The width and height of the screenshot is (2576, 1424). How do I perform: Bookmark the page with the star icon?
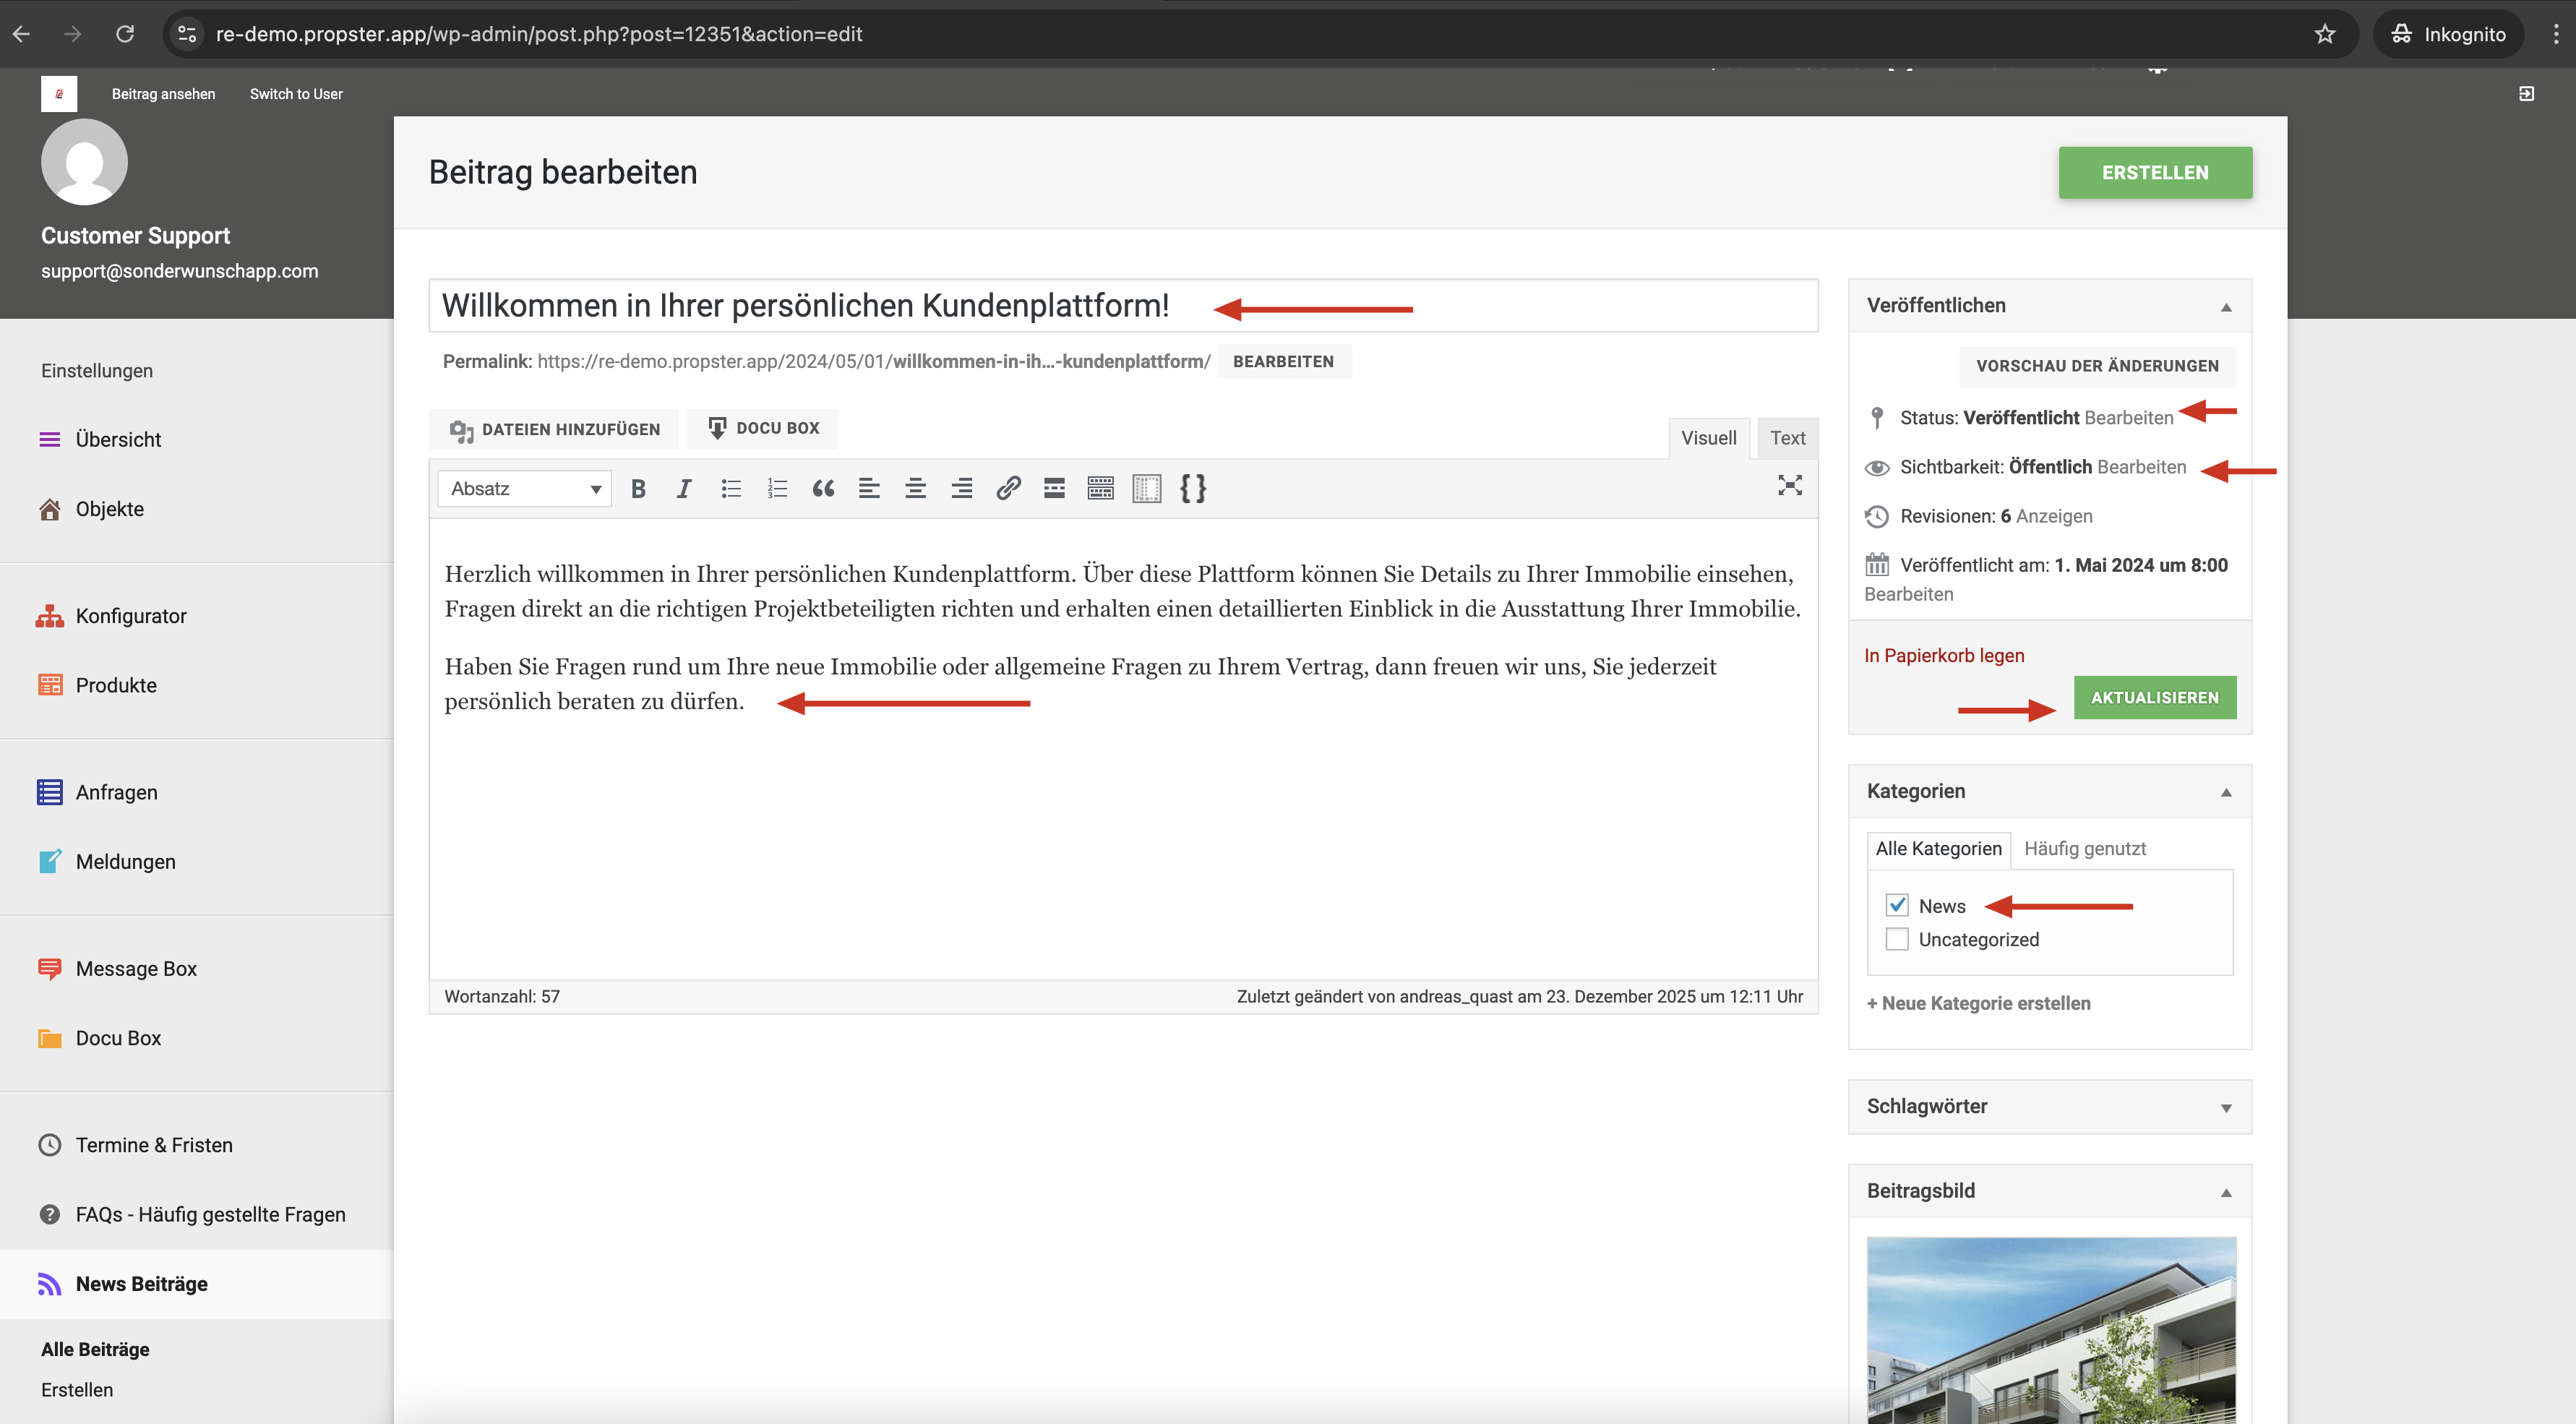(x=2325, y=34)
